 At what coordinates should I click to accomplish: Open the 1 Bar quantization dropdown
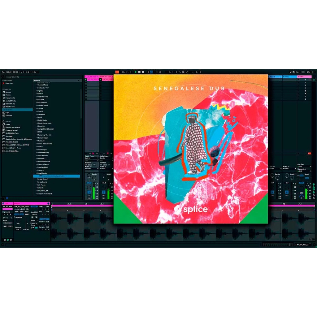pyautogui.click(x=35, y=72)
